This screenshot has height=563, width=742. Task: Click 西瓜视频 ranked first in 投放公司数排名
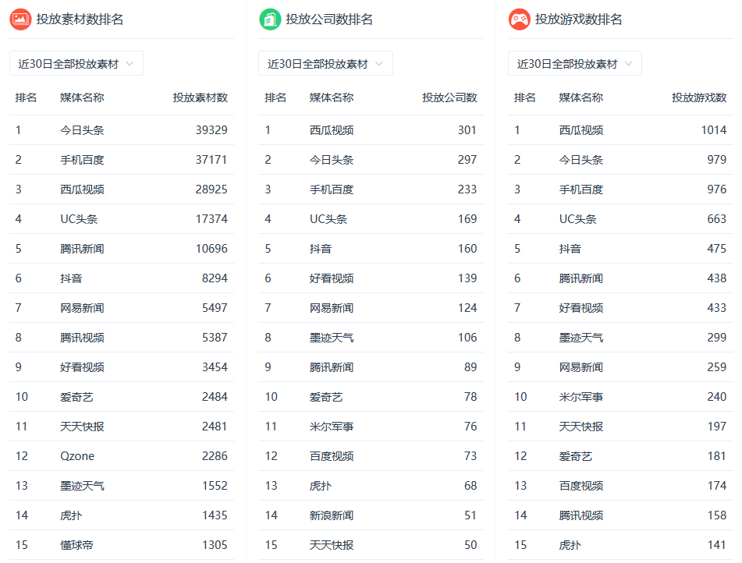pyautogui.click(x=332, y=130)
